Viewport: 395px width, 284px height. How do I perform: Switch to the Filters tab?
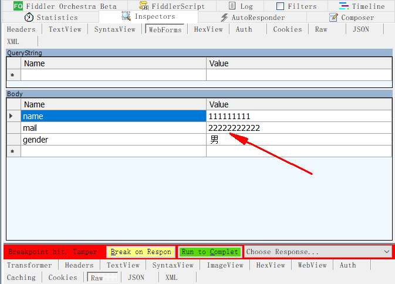[x=296, y=6]
